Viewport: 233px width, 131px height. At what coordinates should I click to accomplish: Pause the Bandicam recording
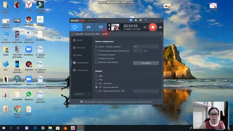(x=145, y=27)
